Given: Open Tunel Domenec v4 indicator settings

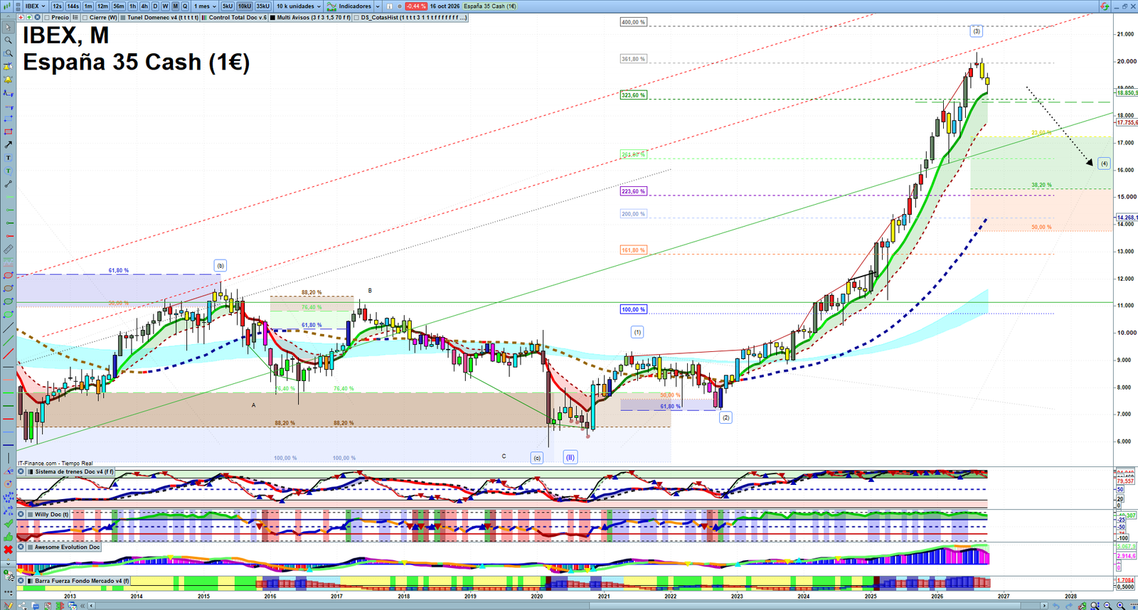Looking at the screenshot, I should tap(159, 18).
